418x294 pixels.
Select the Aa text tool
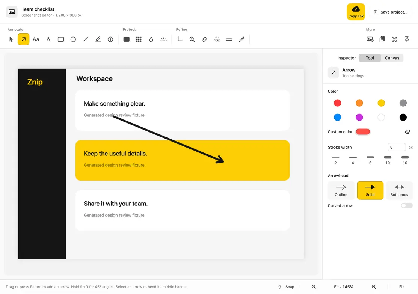(36, 39)
